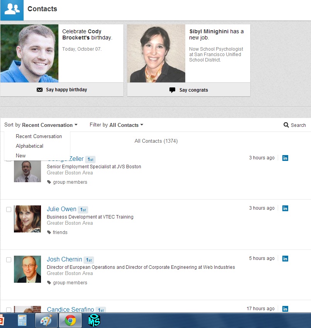Select New from the sort options
Image resolution: width=311 pixels, height=328 pixels.
click(21, 155)
